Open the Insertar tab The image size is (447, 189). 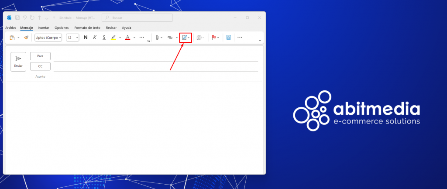click(44, 27)
